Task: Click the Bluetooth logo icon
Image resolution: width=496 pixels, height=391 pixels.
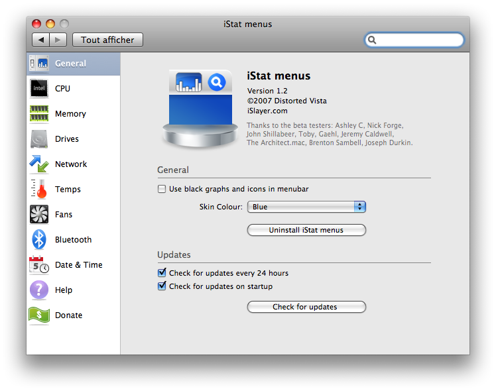Action: pyautogui.click(x=39, y=239)
